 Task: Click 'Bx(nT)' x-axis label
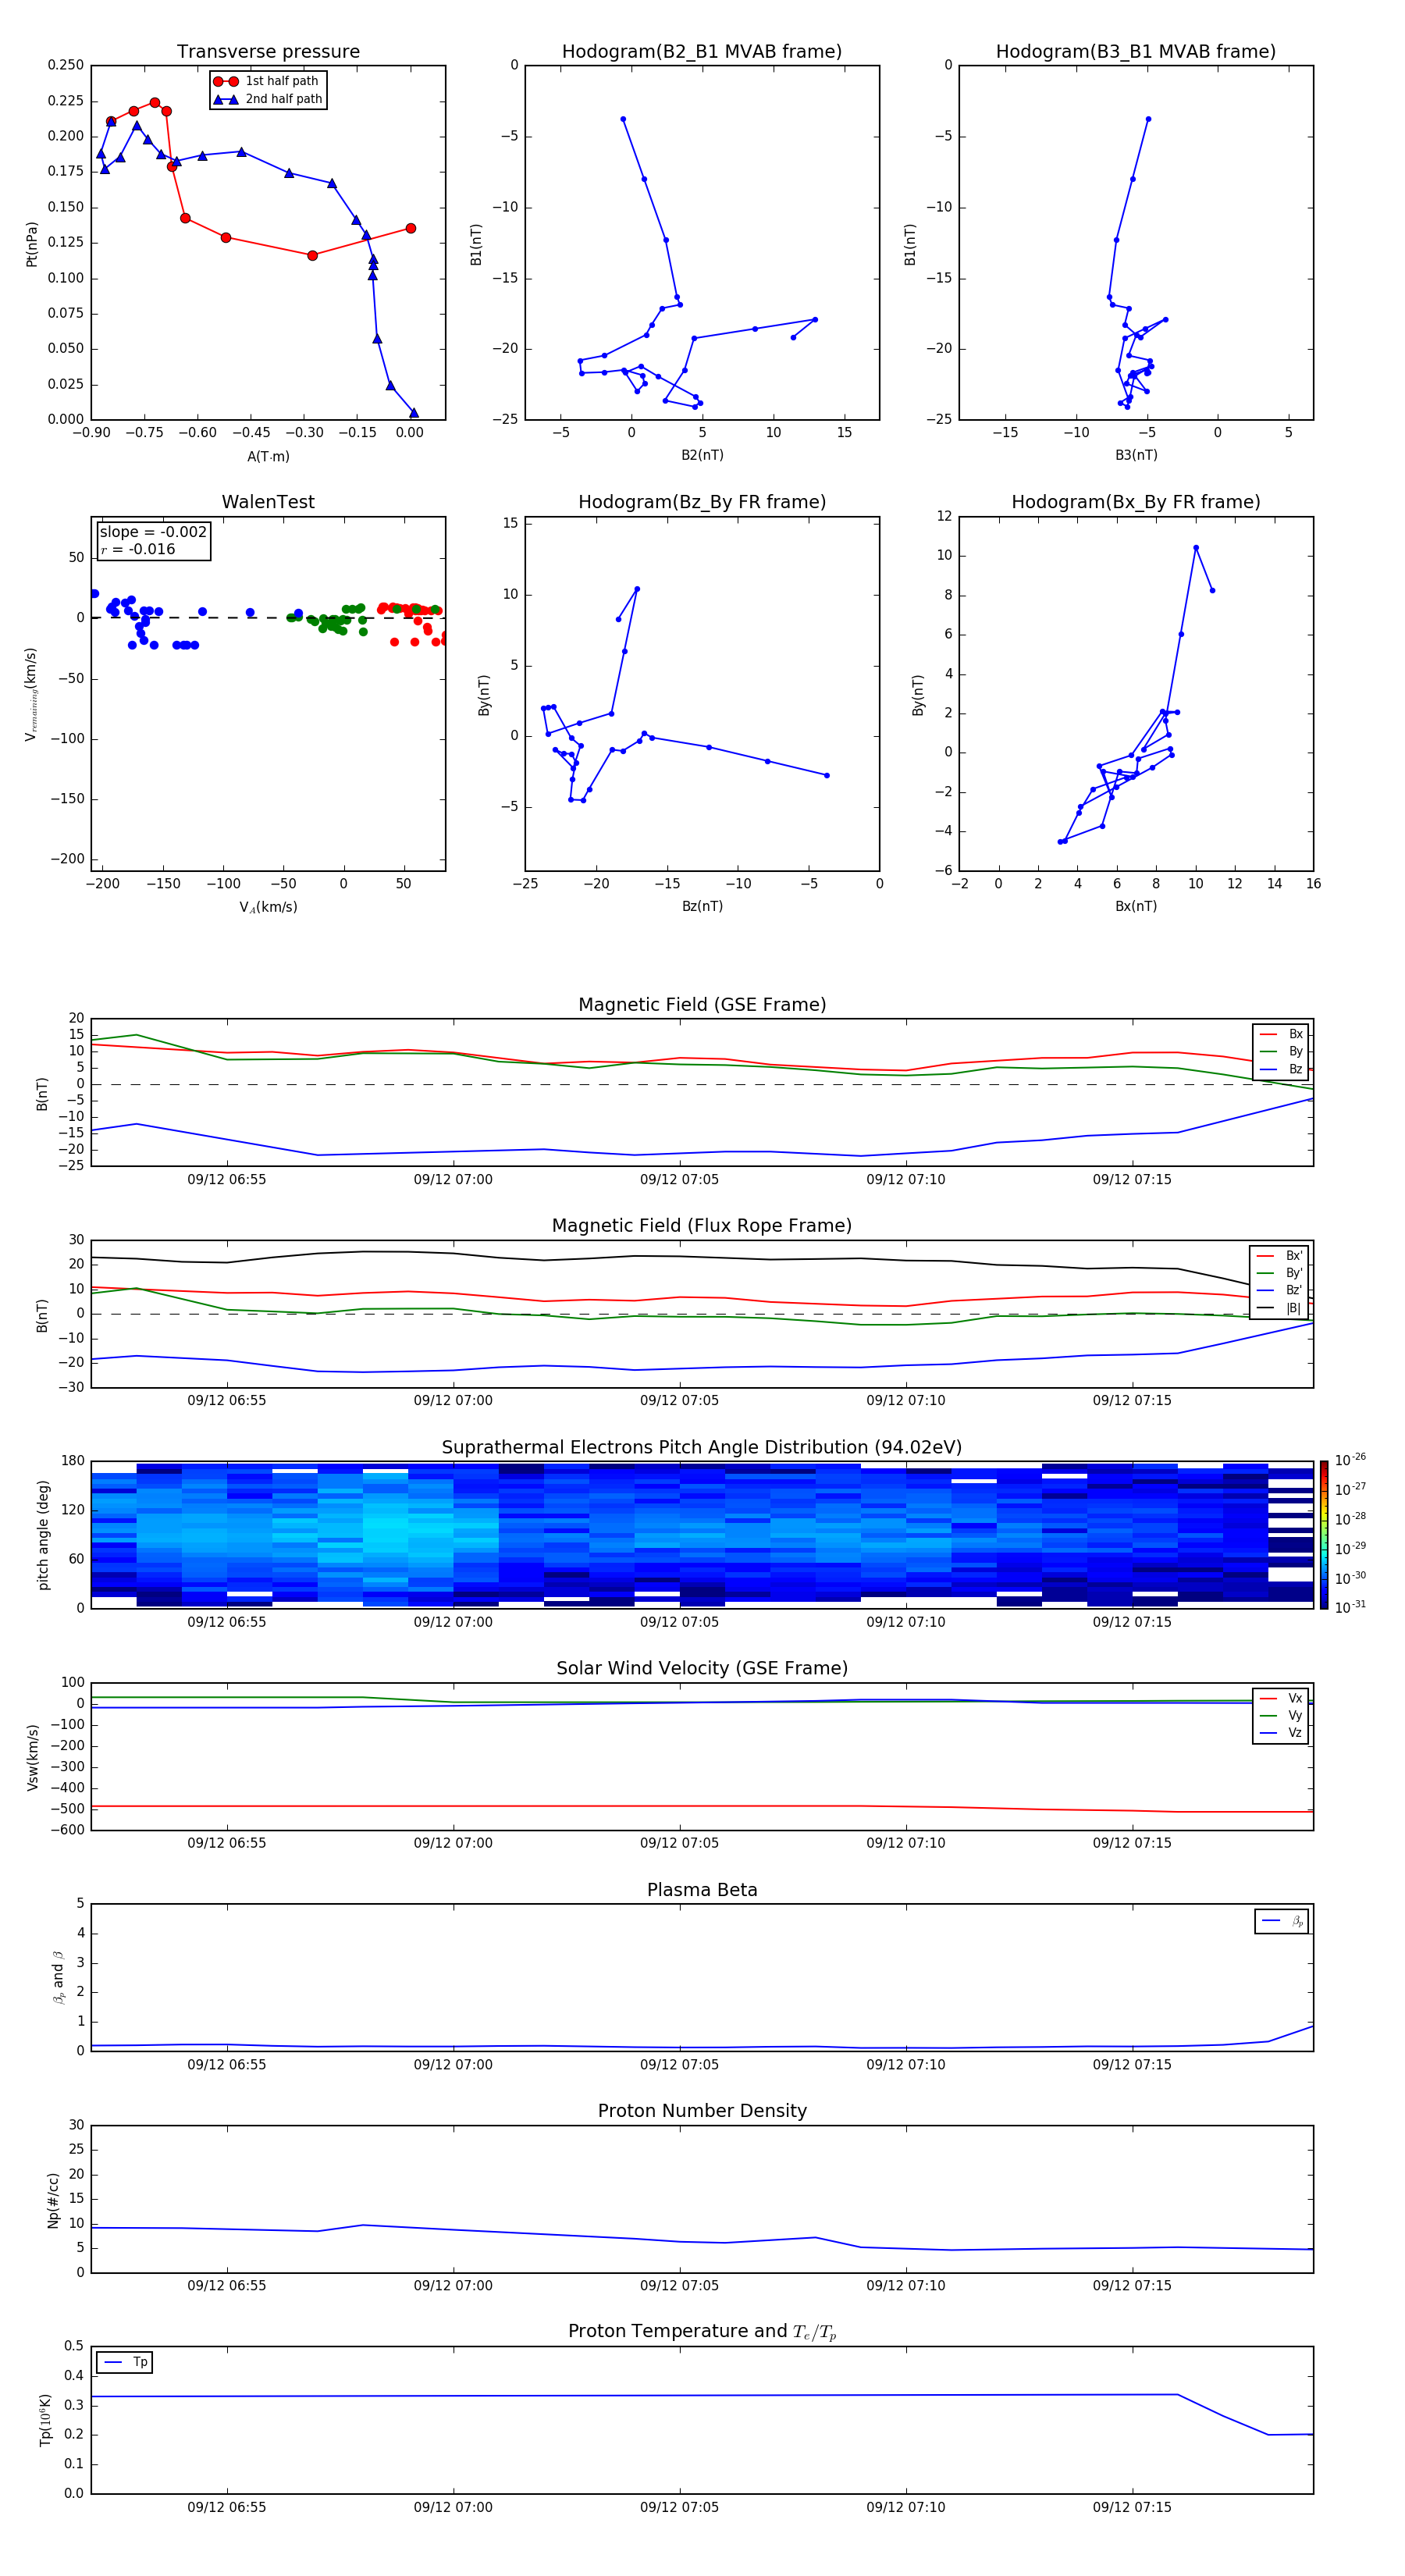click(1136, 906)
